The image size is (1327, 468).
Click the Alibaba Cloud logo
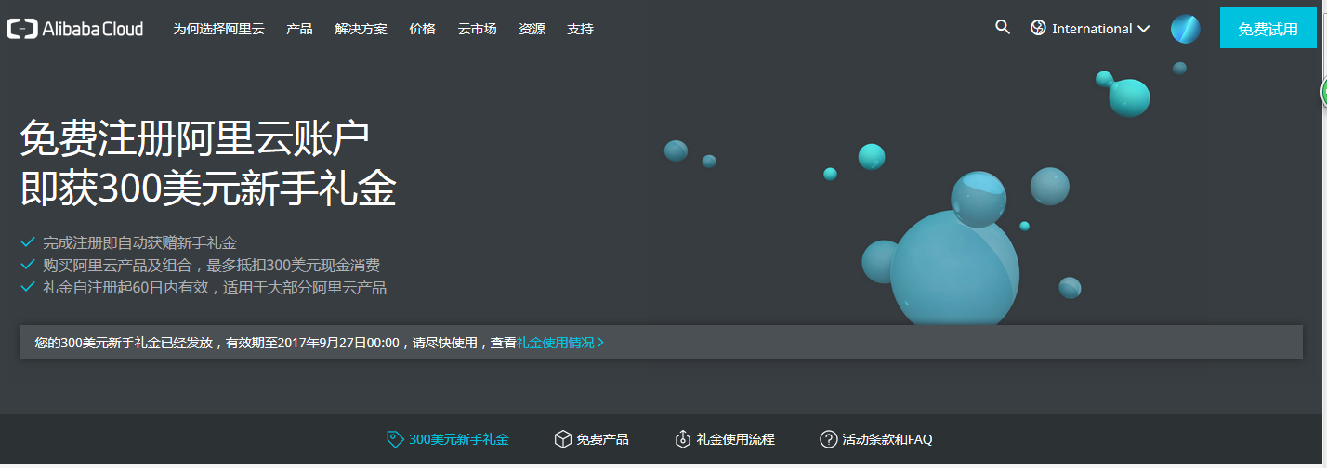point(75,29)
